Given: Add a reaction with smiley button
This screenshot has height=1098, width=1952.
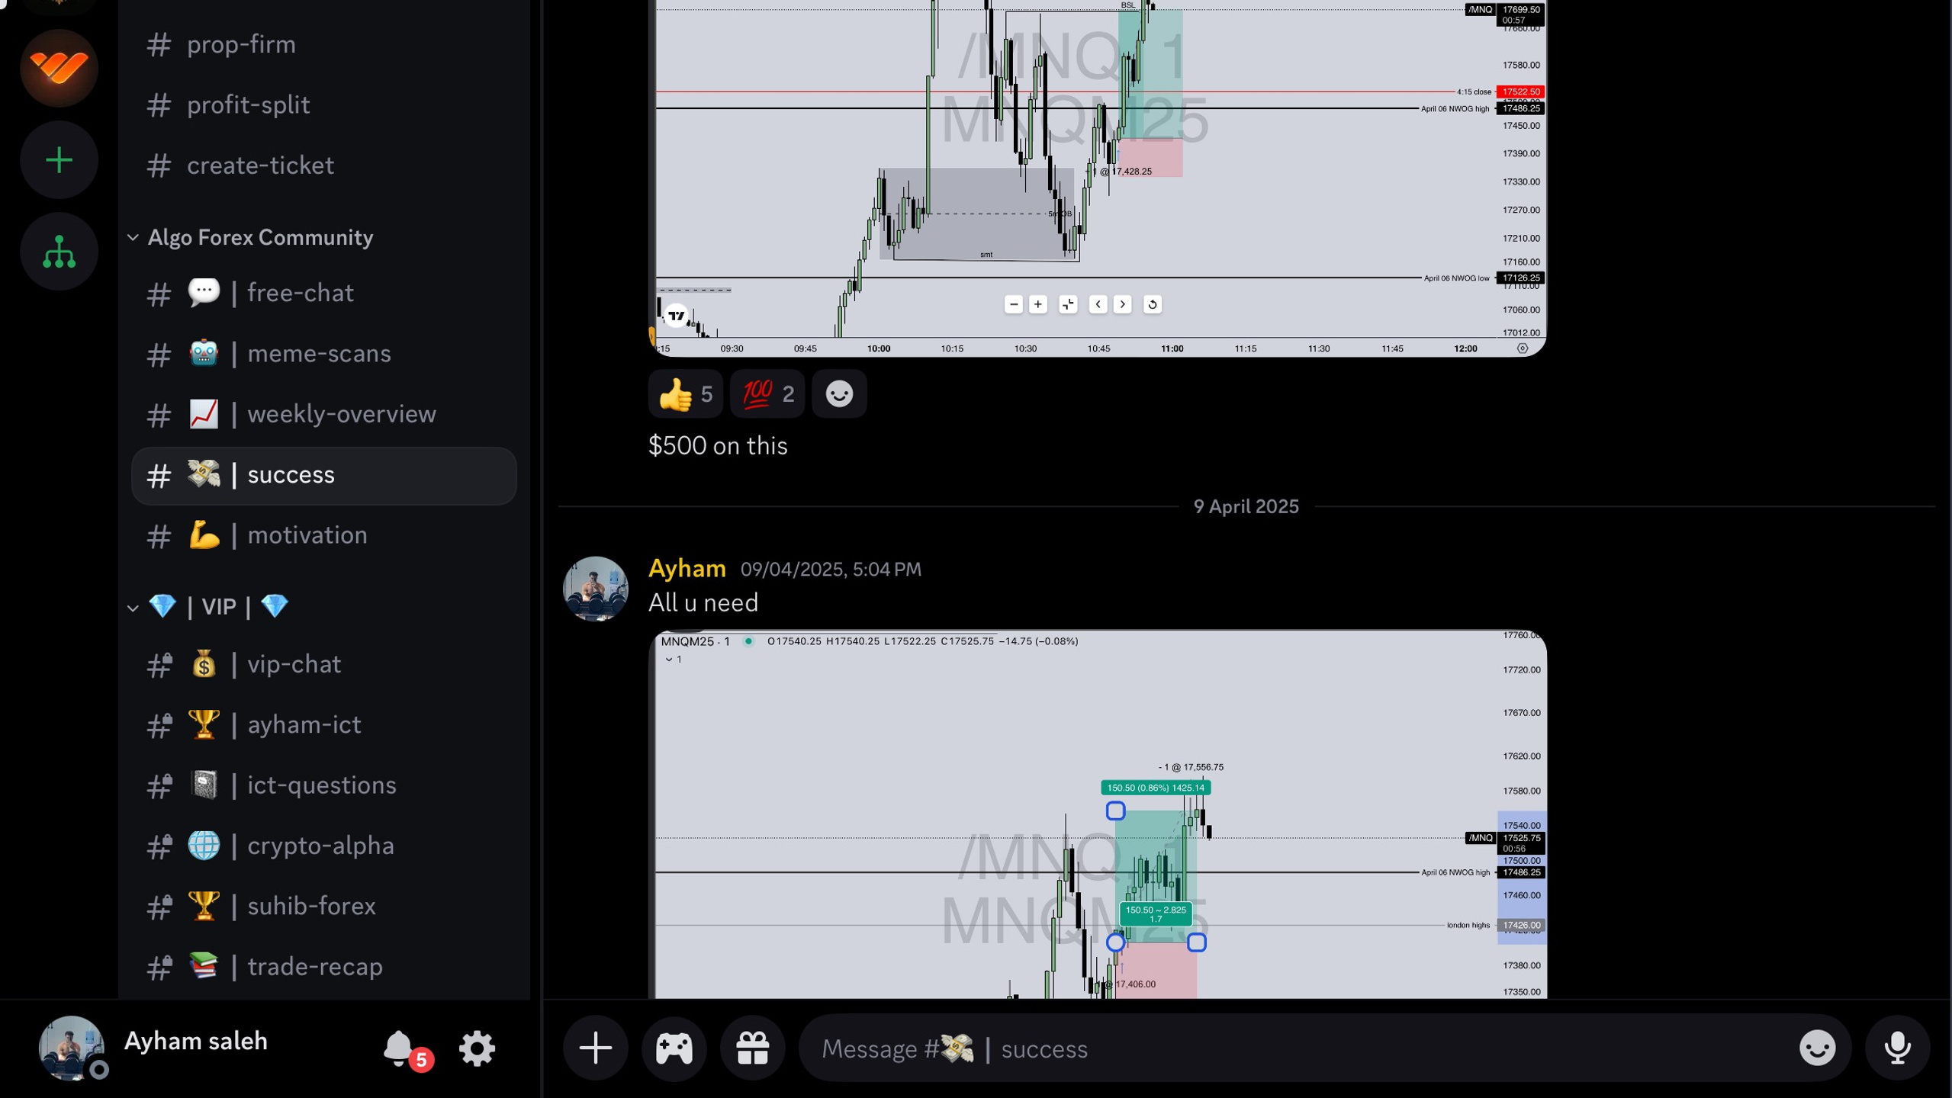Looking at the screenshot, I should [839, 394].
